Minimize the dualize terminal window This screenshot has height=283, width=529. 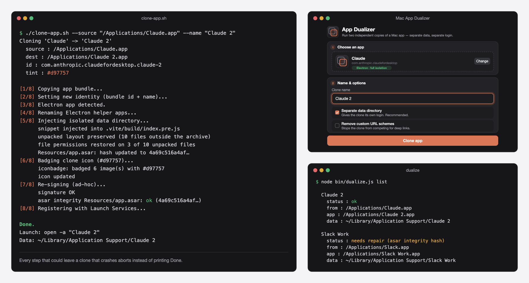(322, 170)
